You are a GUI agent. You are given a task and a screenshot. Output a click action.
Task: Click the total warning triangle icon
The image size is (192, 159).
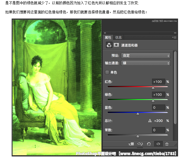point(150,120)
